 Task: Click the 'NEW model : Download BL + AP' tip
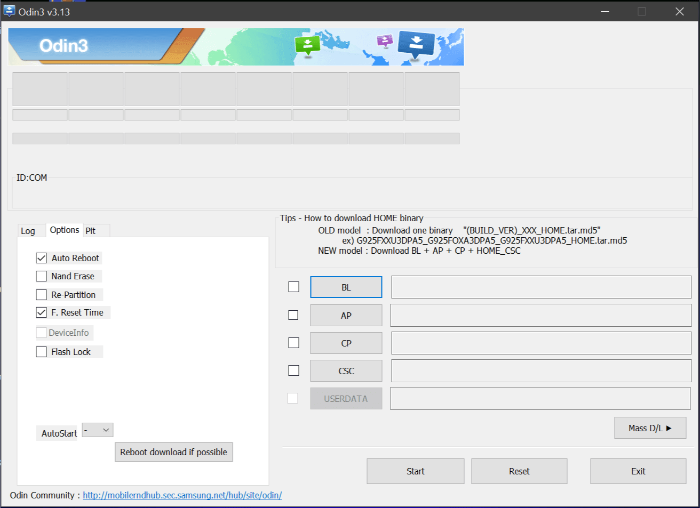pyautogui.click(x=419, y=251)
